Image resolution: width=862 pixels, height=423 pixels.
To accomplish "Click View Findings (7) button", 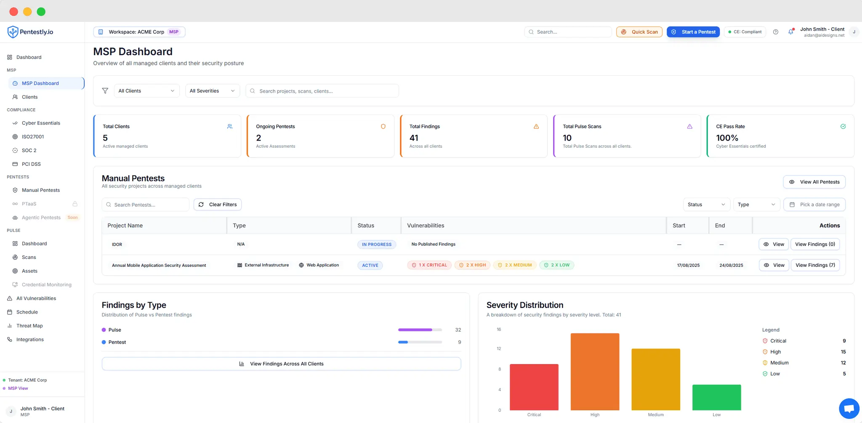I will click(815, 265).
